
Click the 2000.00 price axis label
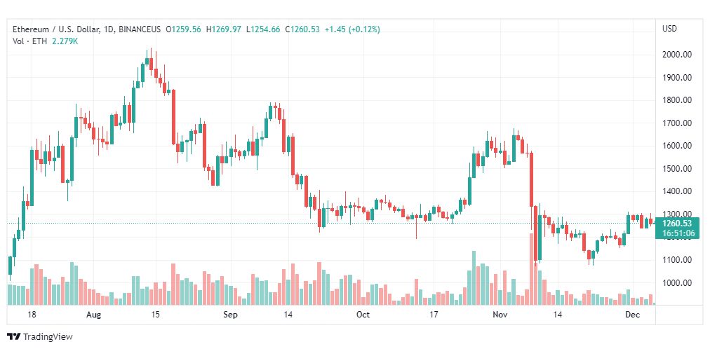[678, 55]
